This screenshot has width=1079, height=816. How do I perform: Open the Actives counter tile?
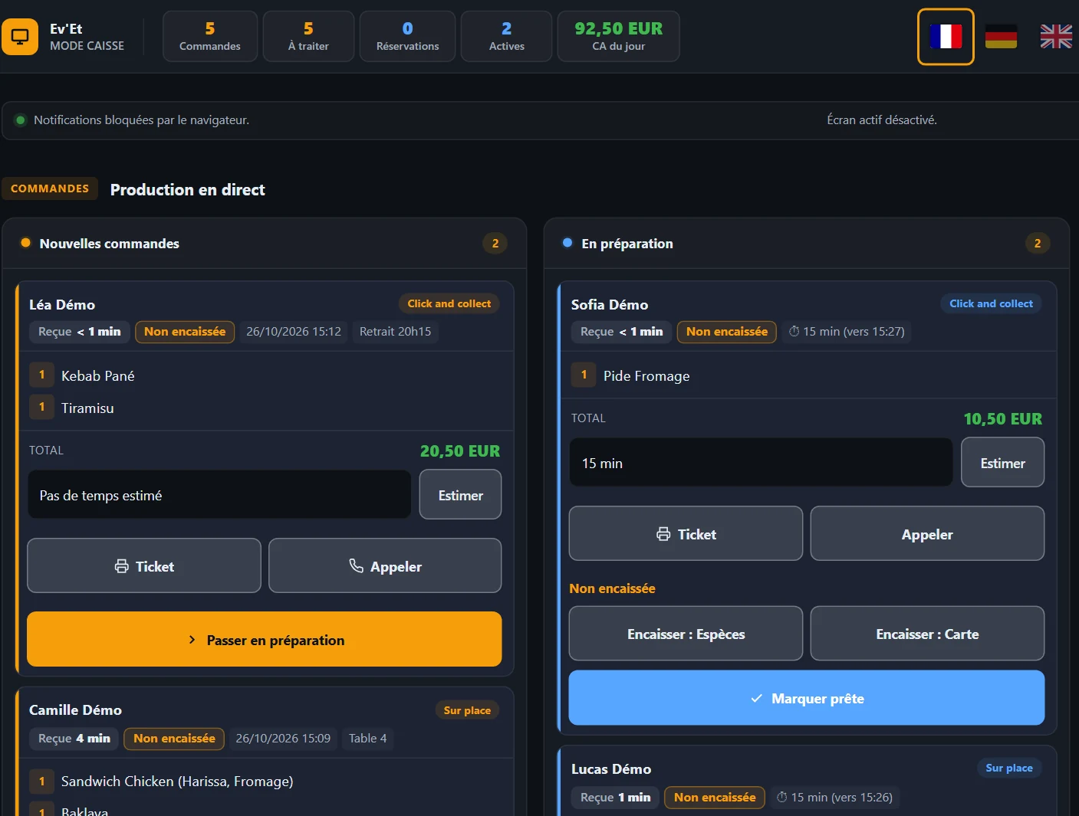(506, 36)
